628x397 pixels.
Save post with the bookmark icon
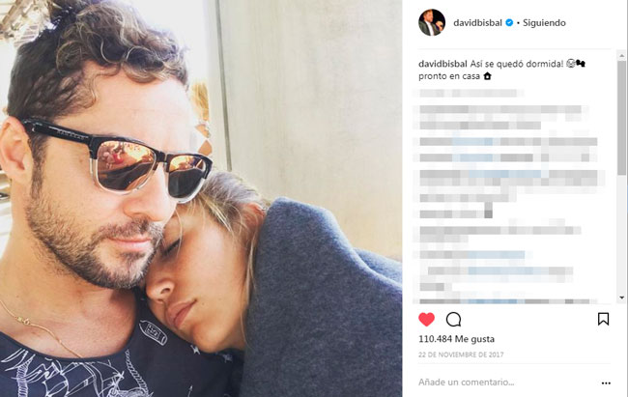[x=603, y=319]
